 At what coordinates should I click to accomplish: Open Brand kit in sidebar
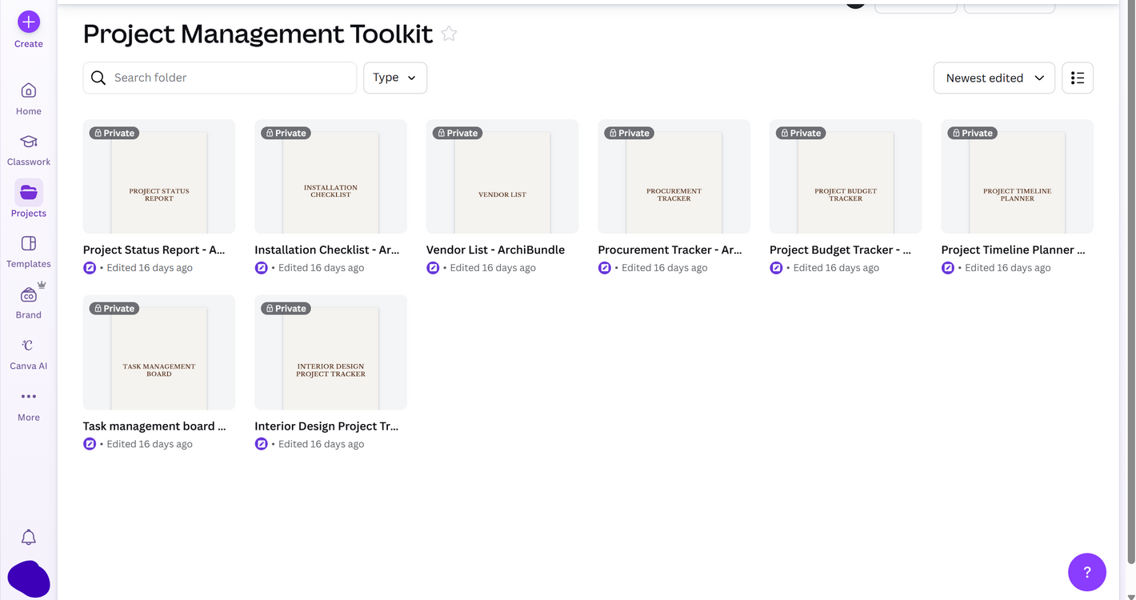pos(29,302)
